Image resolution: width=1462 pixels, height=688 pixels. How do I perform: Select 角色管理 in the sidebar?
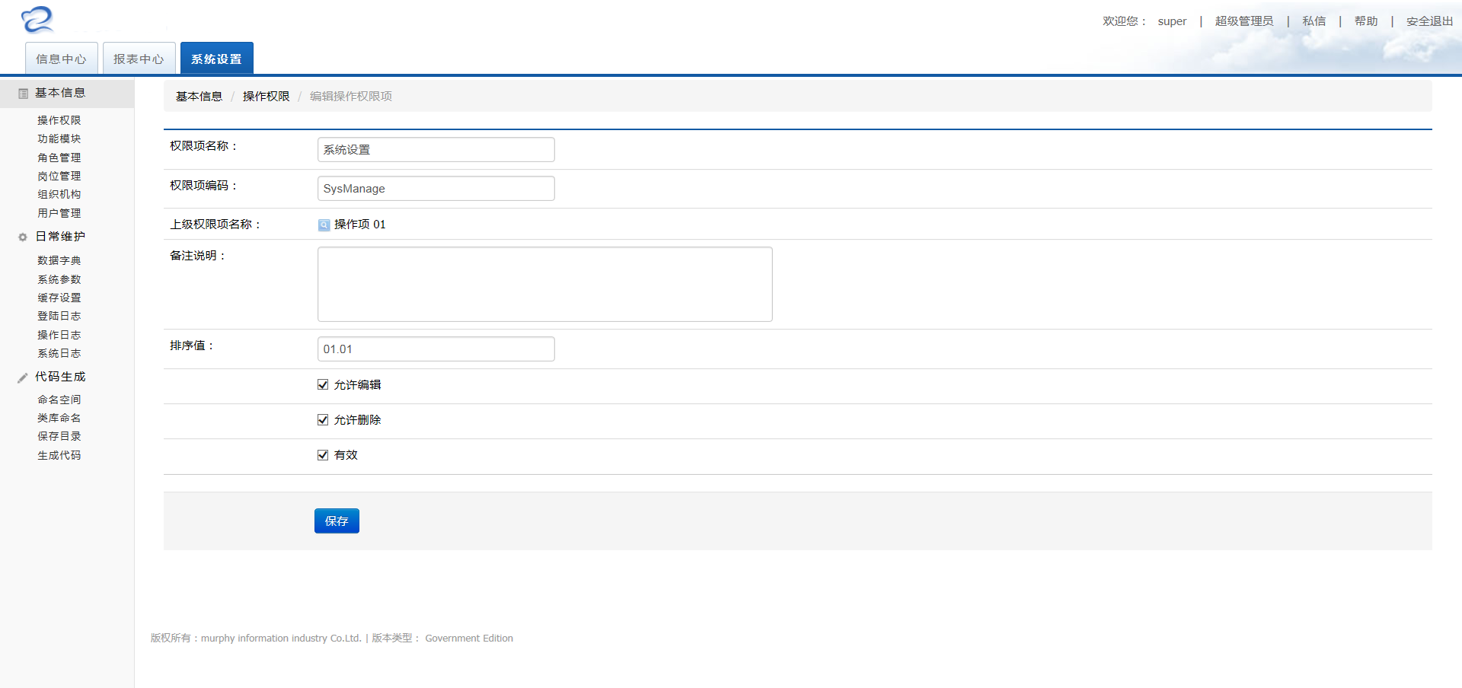[59, 158]
